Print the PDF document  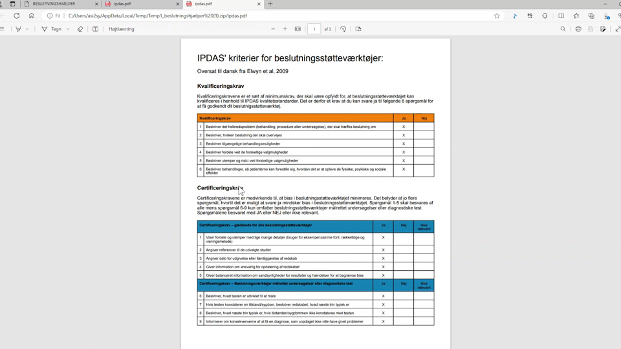[578, 29]
